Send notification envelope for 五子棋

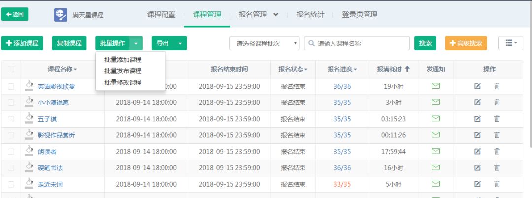[435, 118]
